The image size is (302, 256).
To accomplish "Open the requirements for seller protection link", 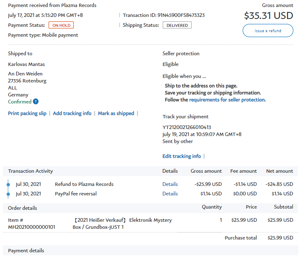I will [x=227, y=100].
